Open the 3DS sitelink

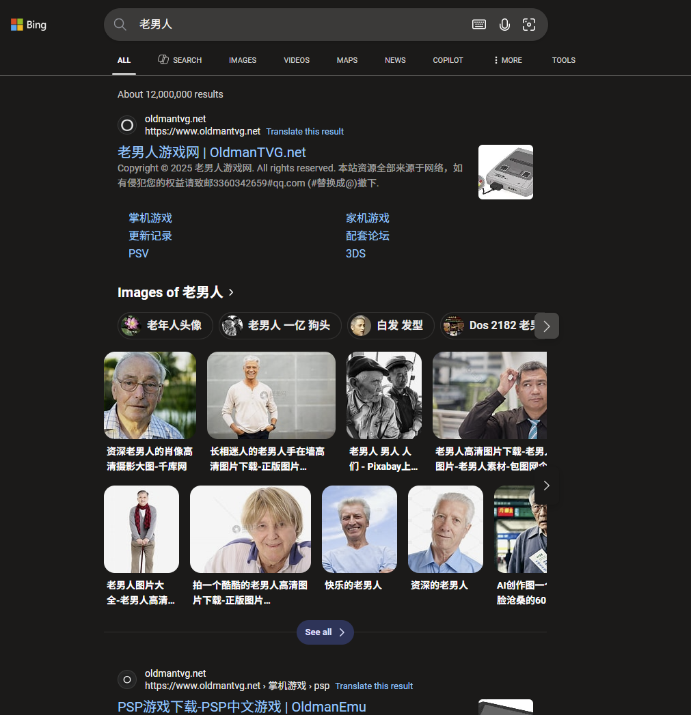[x=355, y=253]
